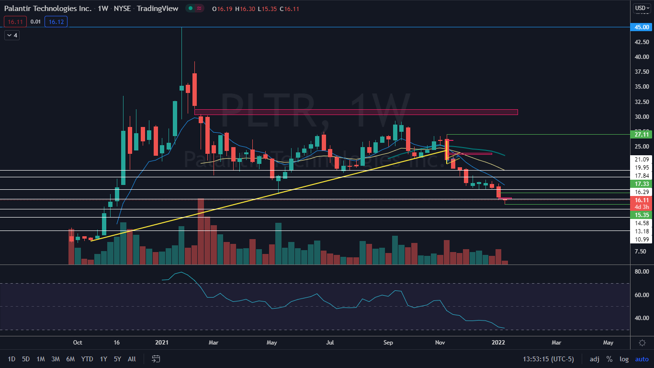
Task: Open the go to date calendar icon
Action: pyautogui.click(x=156, y=358)
